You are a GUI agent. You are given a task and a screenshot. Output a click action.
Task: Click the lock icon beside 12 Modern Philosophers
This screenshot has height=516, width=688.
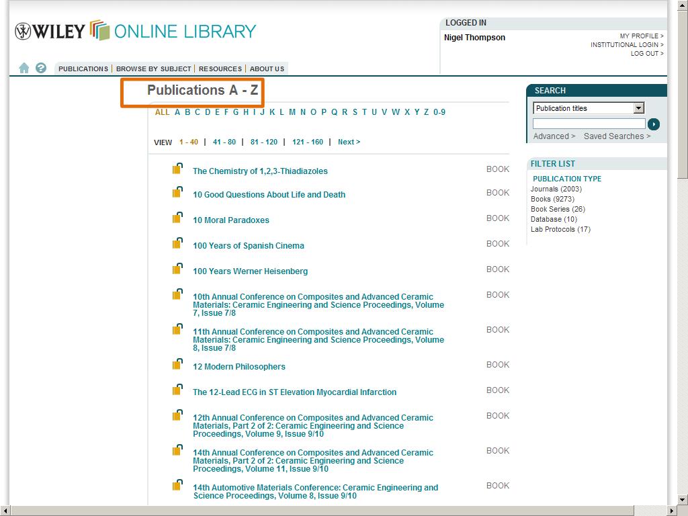coord(177,364)
